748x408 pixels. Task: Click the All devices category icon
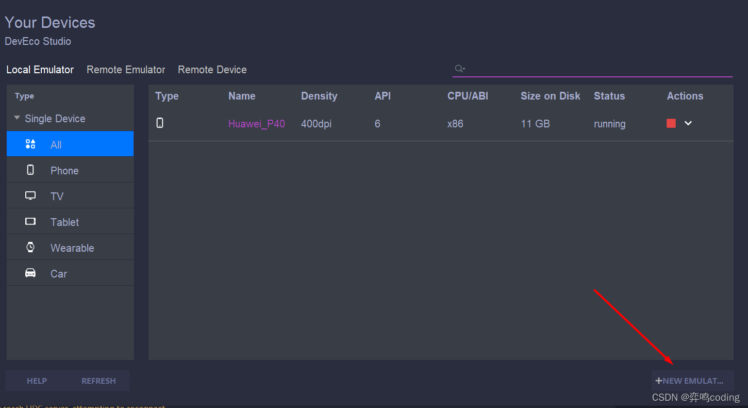[x=30, y=144]
